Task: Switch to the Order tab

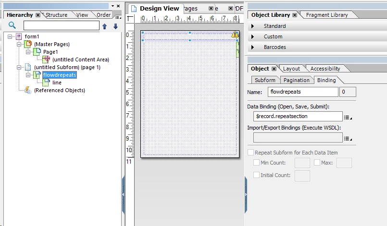Action: (104, 15)
